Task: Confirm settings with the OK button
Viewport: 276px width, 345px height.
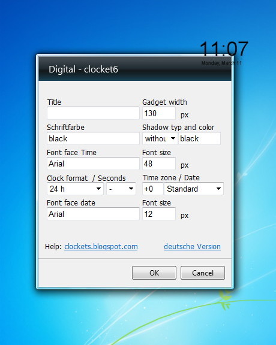Action: point(154,273)
